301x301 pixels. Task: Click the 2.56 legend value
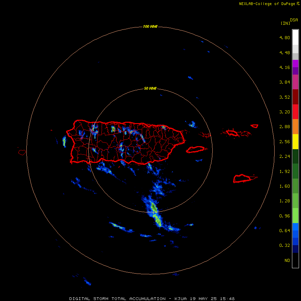coord(285,142)
